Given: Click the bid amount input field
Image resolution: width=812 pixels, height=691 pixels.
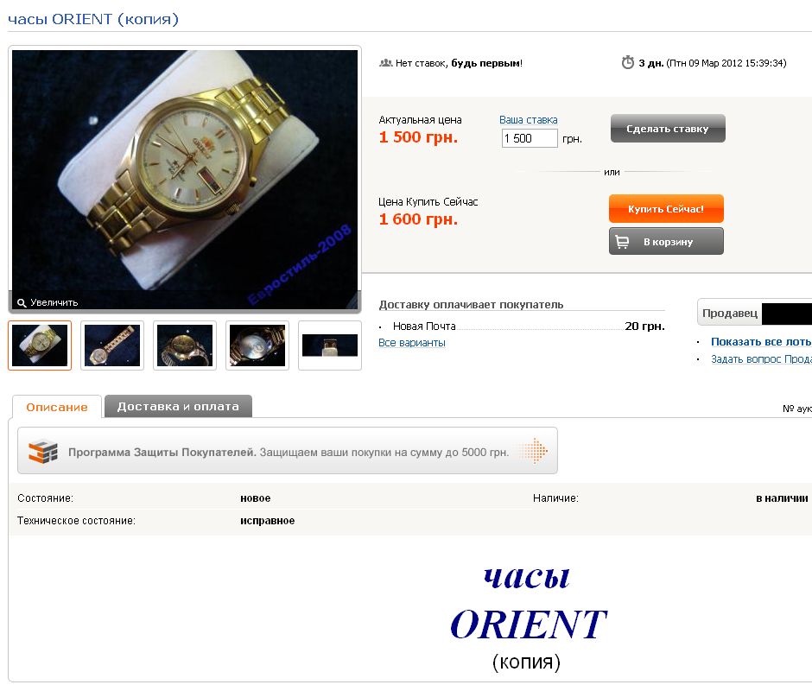Looking at the screenshot, I should 530,138.
